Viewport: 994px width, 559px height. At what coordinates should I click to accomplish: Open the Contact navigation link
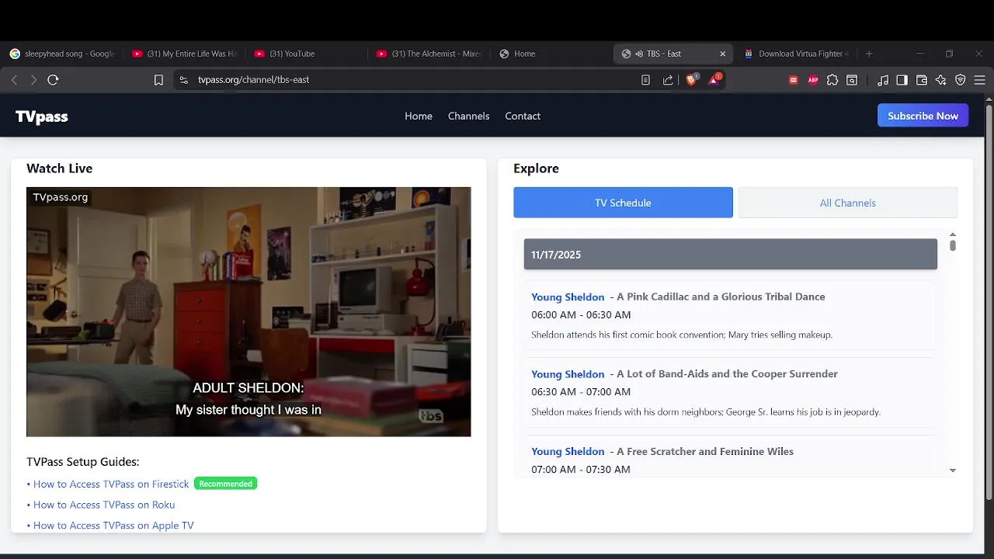click(x=523, y=116)
